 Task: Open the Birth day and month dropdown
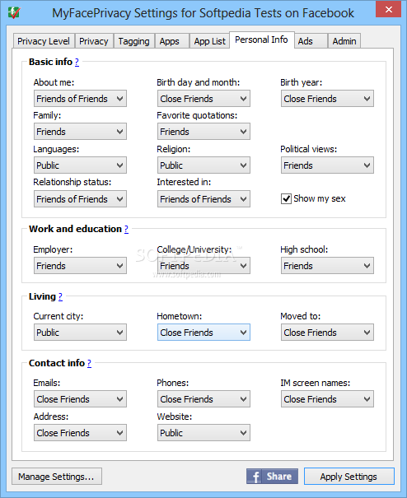[203, 99]
